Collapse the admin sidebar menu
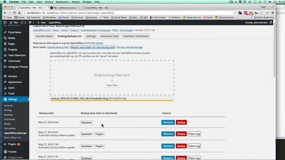 tap(13, 157)
